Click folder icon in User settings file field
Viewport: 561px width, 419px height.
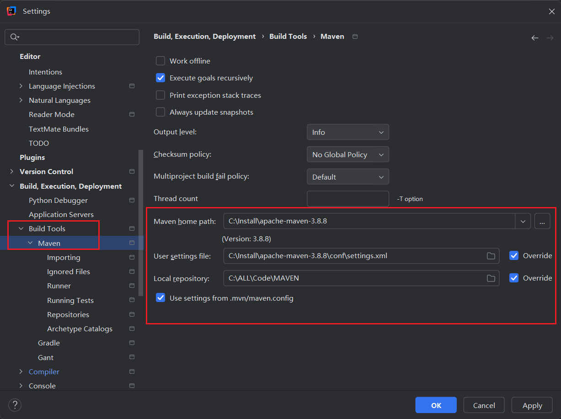(491, 256)
